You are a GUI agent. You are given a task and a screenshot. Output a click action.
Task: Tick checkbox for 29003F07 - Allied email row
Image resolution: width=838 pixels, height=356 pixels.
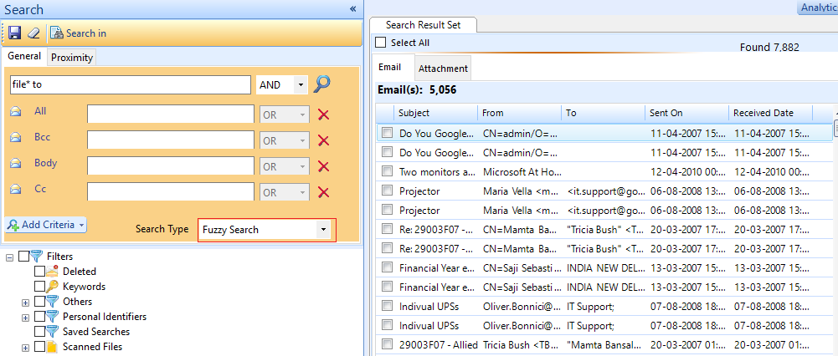pyautogui.click(x=387, y=344)
